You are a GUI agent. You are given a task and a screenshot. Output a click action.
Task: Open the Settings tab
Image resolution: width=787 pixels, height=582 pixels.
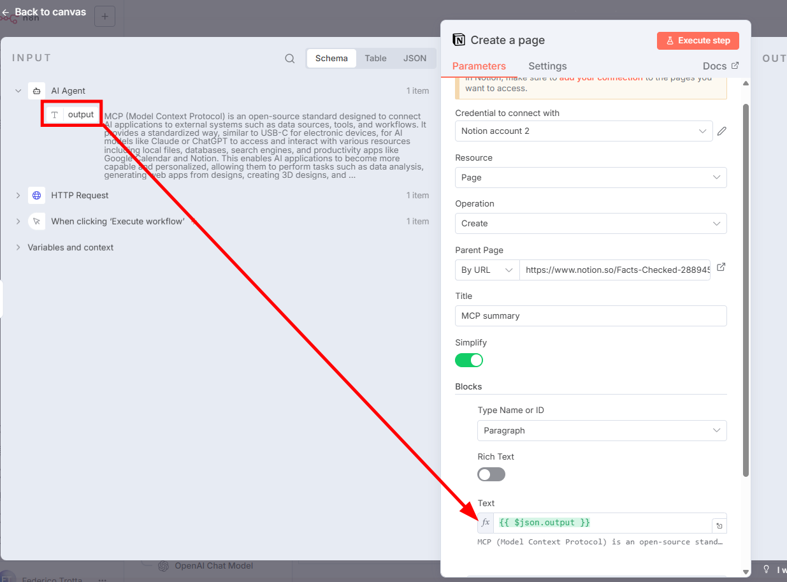pyautogui.click(x=547, y=66)
